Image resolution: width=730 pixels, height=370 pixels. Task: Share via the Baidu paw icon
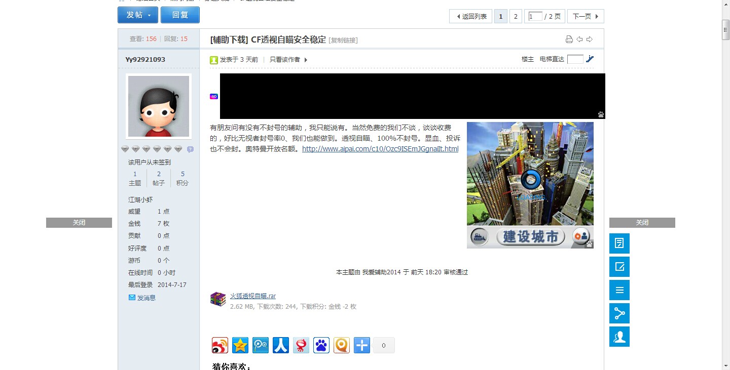coord(321,345)
